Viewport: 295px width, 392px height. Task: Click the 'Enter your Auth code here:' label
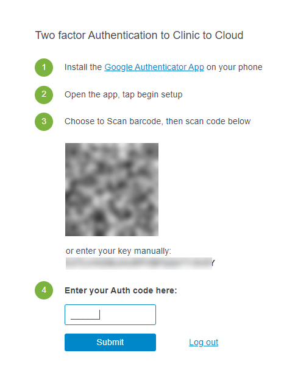(x=121, y=290)
